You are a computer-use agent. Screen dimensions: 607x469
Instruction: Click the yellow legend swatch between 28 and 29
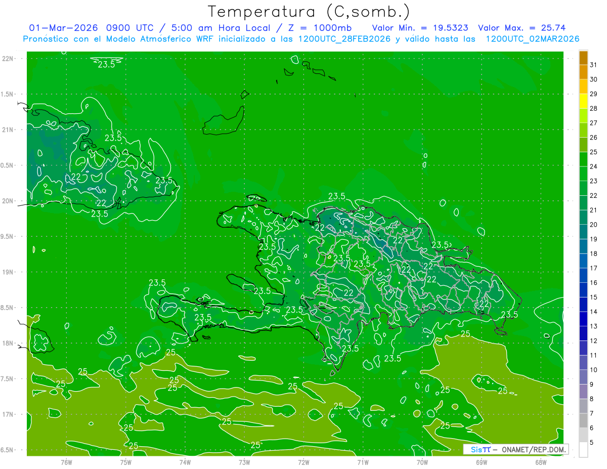[583, 102]
